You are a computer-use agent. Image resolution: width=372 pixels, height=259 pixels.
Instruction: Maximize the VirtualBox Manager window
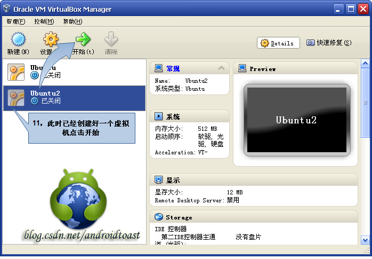point(351,9)
